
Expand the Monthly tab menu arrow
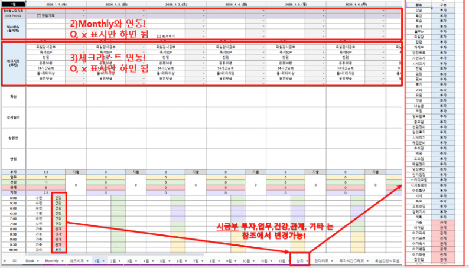pos(63,261)
